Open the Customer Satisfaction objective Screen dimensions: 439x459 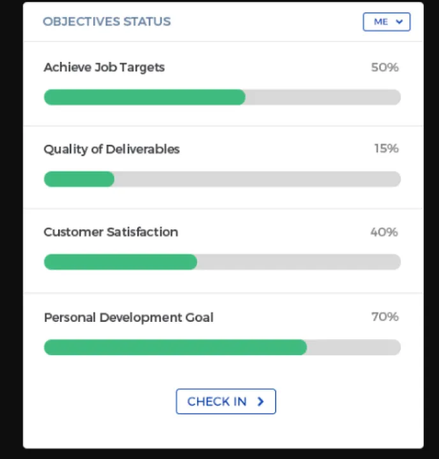[111, 232]
